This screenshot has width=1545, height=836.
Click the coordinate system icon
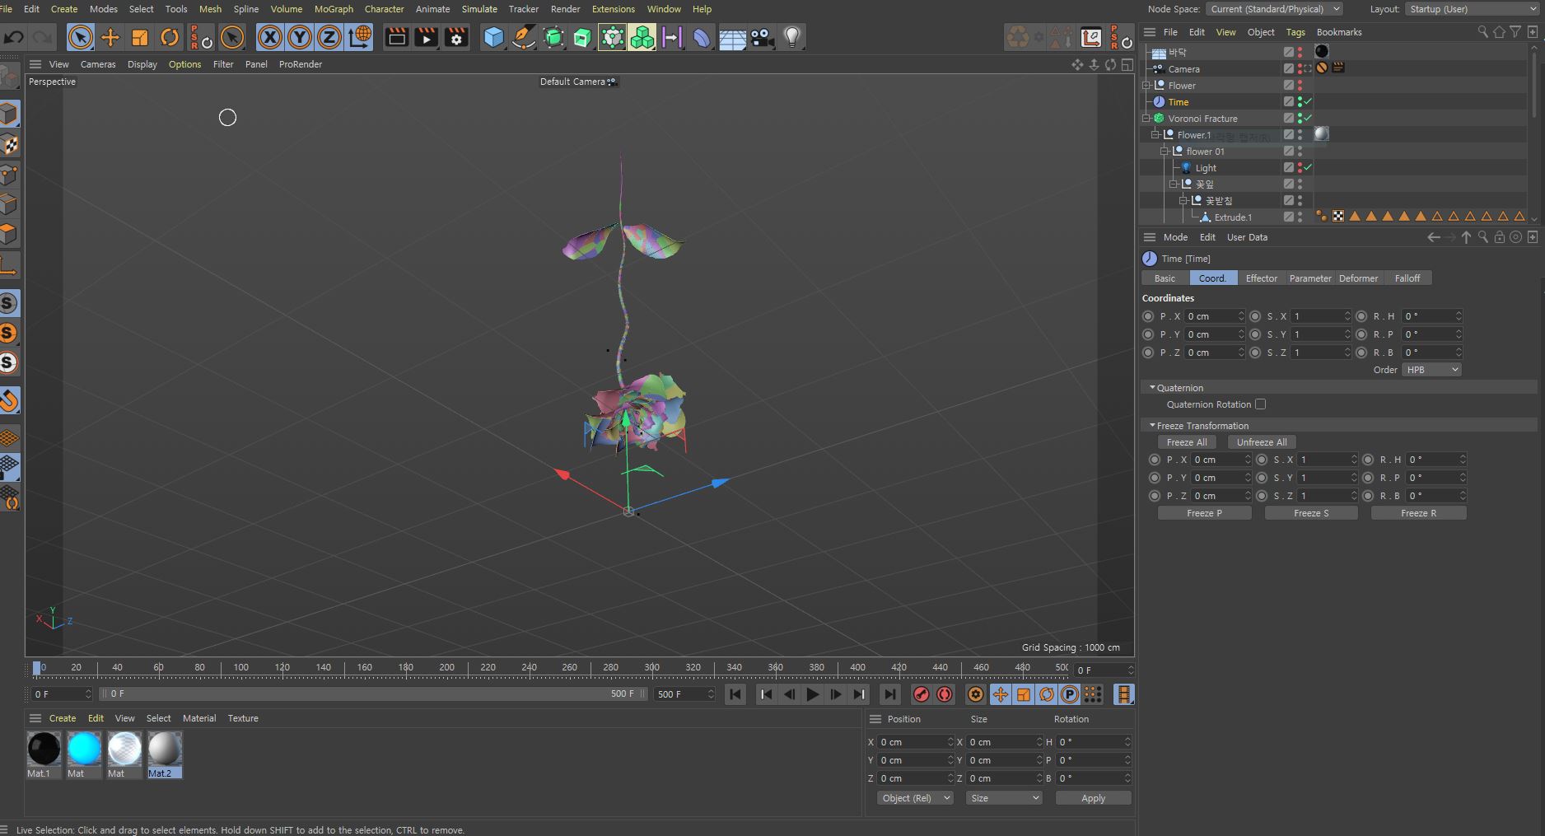point(359,37)
